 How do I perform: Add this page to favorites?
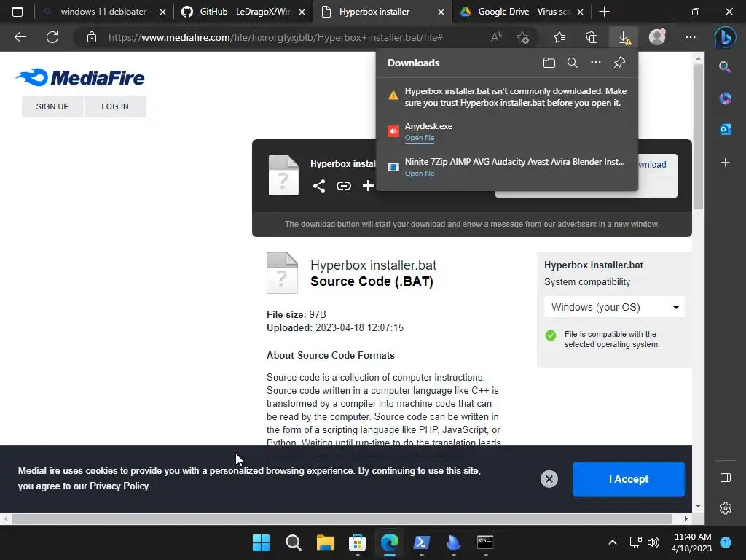[x=522, y=37]
